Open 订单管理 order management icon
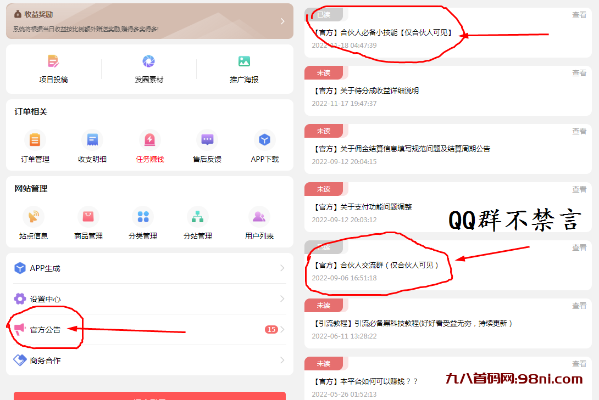599x400 pixels. point(35,140)
